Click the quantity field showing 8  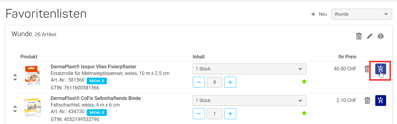[x=215, y=82]
